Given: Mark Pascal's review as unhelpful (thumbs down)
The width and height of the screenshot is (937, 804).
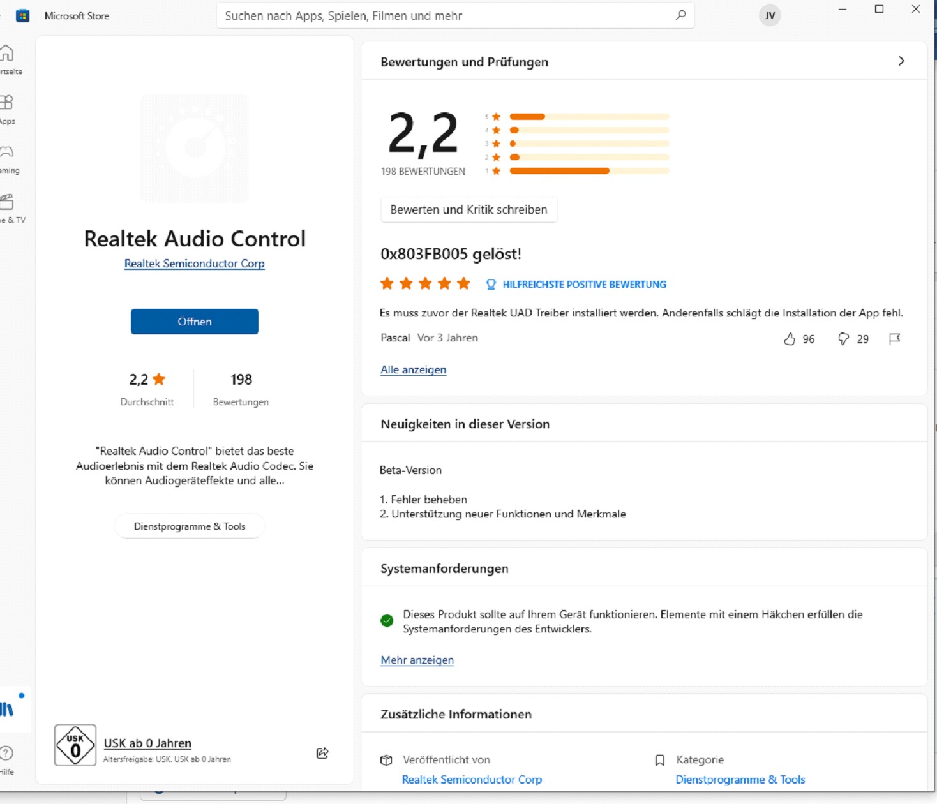Looking at the screenshot, I should [844, 339].
